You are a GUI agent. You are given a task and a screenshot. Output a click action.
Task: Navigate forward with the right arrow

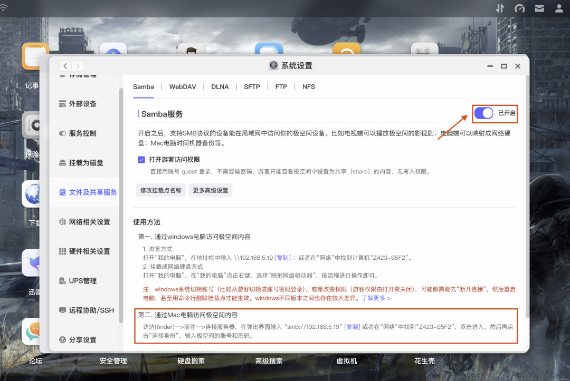pos(78,66)
